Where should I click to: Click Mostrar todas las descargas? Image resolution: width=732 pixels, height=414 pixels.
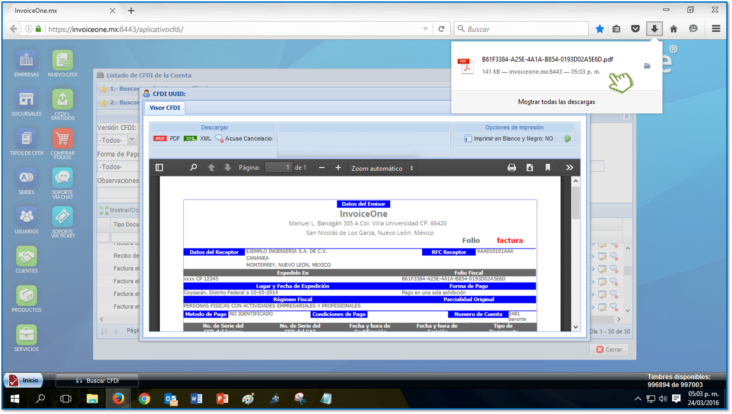tap(556, 102)
